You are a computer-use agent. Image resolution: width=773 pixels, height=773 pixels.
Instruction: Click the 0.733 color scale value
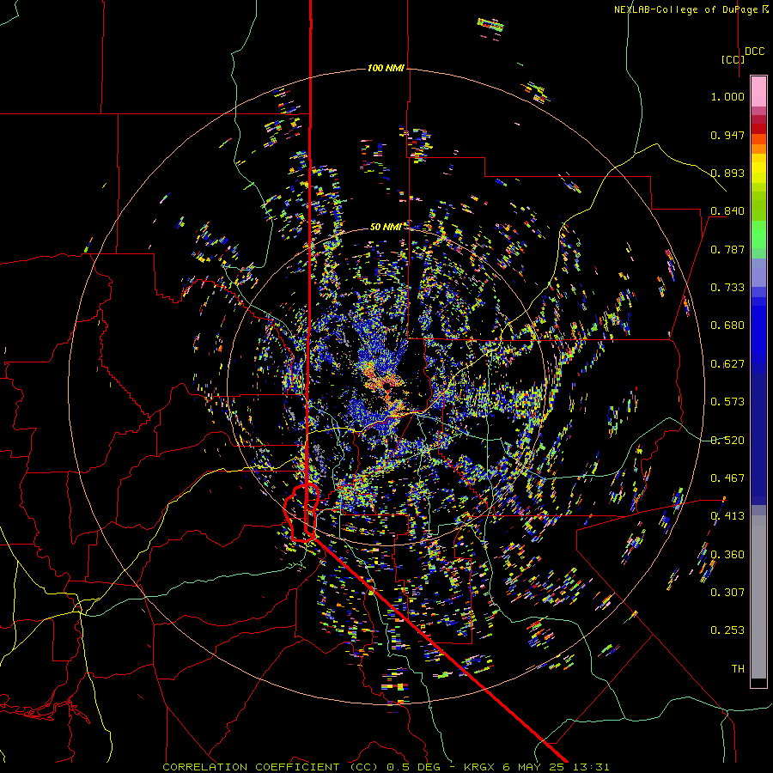click(x=727, y=288)
